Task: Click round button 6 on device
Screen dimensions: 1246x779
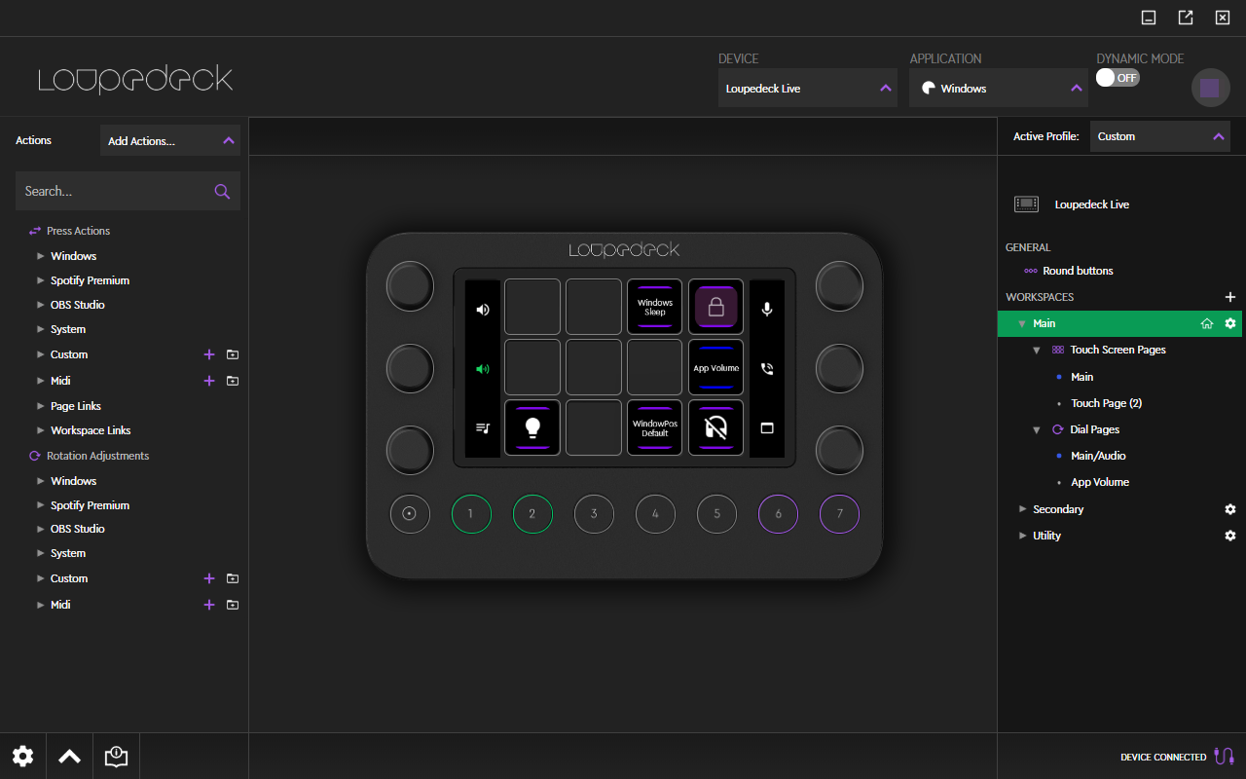Action: click(x=778, y=513)
